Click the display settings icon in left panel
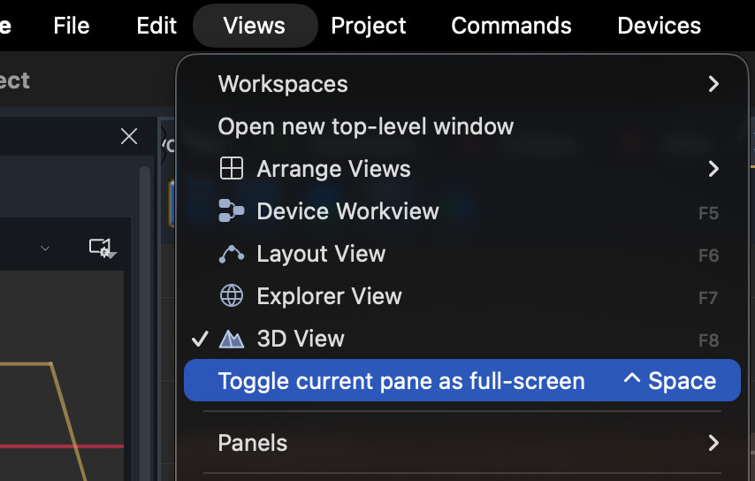This screenshot has height=481, width=755. click(x=103, y=248)
